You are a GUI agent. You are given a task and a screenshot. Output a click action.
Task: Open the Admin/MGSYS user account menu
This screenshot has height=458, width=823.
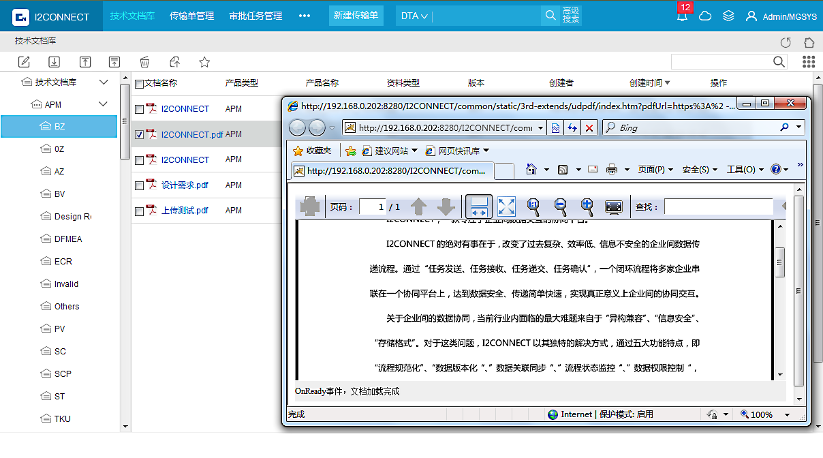[781, 16]
